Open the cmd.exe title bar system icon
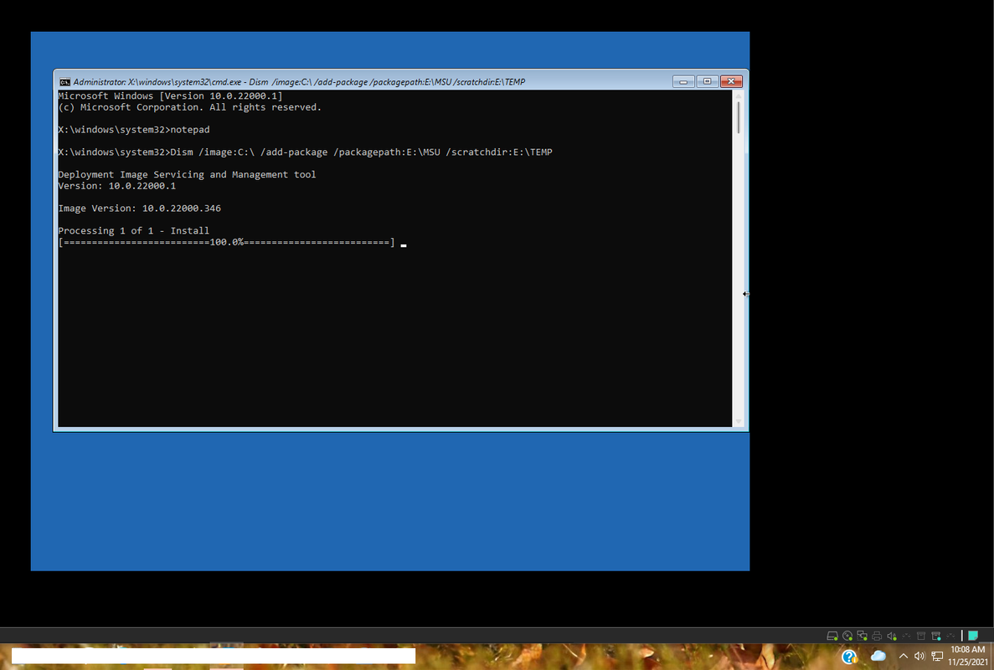The image size is (994, 670). click(x=64, y=82)
